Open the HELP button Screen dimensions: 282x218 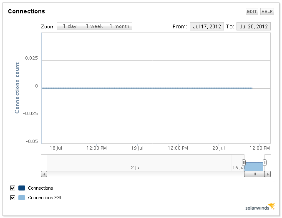coord(267,12)
